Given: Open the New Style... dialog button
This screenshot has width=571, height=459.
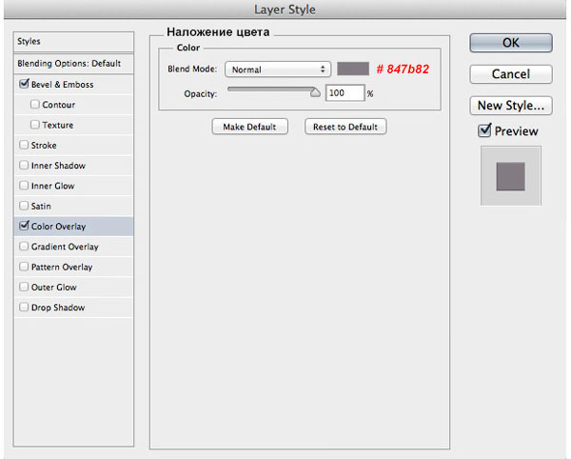Looking at the screenshot, I should (x=511, y=106).
